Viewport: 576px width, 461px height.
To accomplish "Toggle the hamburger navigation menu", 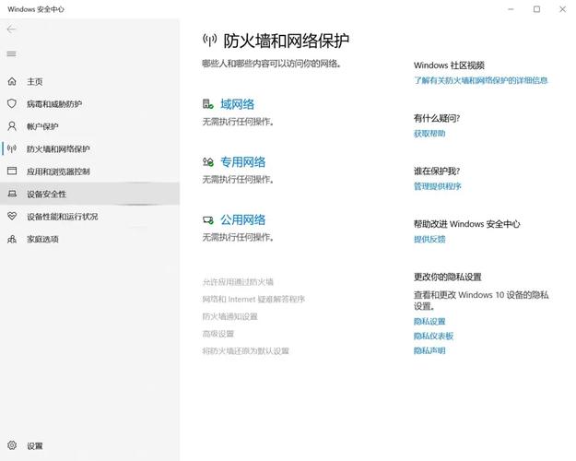I will coord(11,54).
